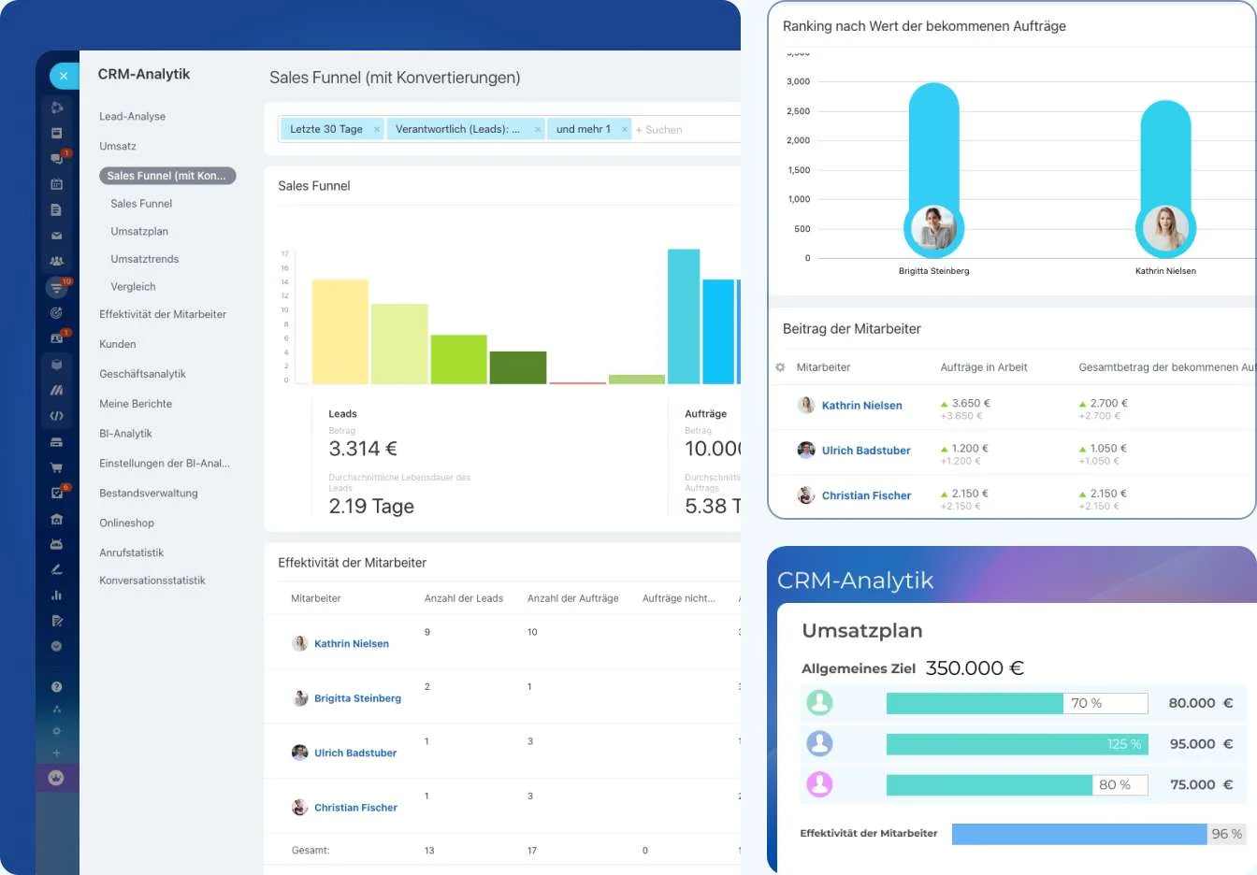Viewport: 1257px width, 875px height.
Task: Open the documents icon in the sidebar
Action: 56,210
